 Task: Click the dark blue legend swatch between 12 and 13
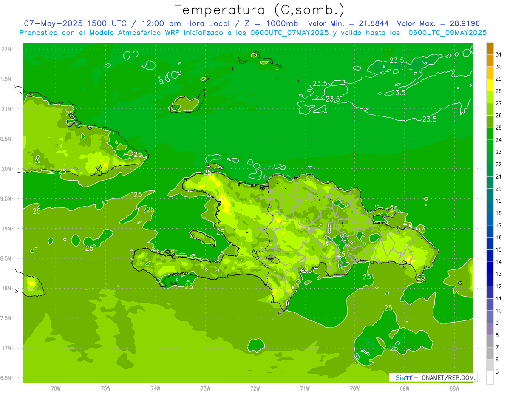point(490,280)
